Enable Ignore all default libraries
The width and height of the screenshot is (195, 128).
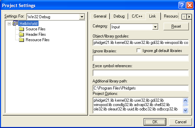(x=139, y=51)
